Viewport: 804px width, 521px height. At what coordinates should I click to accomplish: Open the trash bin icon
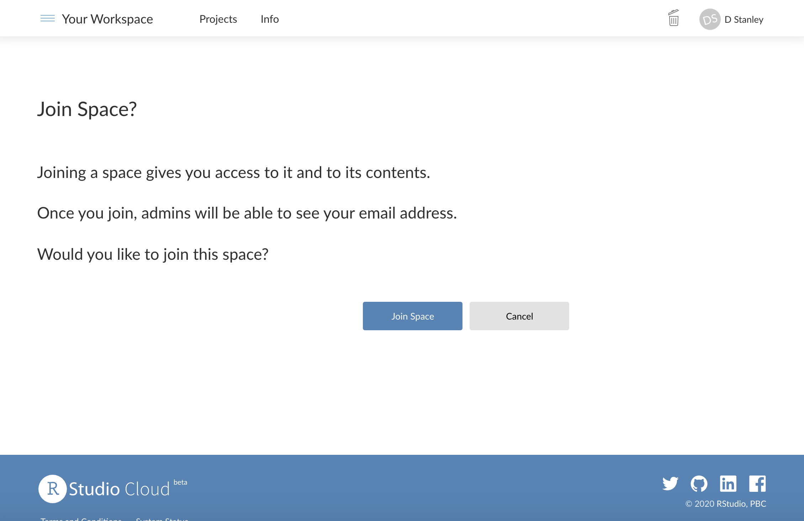[x=673, y=18]
